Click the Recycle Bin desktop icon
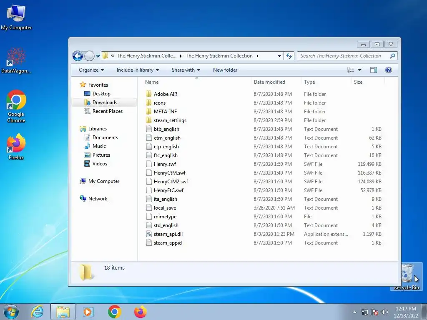The image size is (427, 320). click(x=406, y=277)
